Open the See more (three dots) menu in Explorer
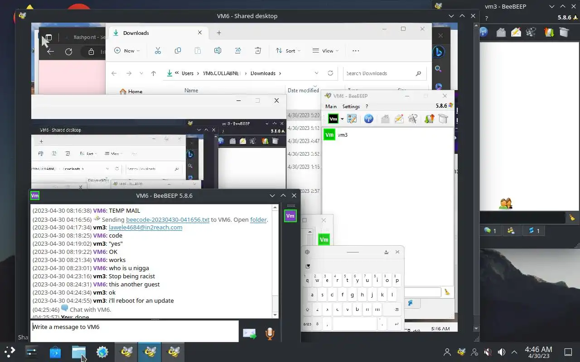 356,51
